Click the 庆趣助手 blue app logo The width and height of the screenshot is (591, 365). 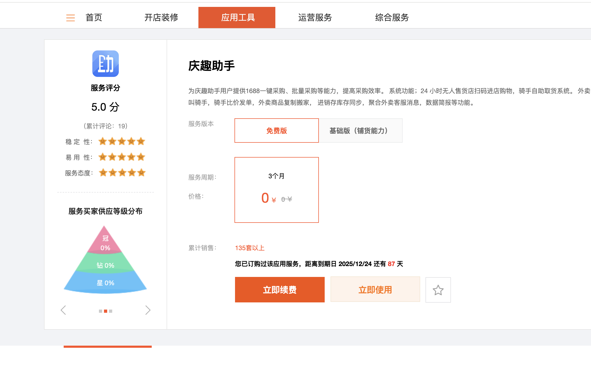pyautogui.click(x=105, y=64)
